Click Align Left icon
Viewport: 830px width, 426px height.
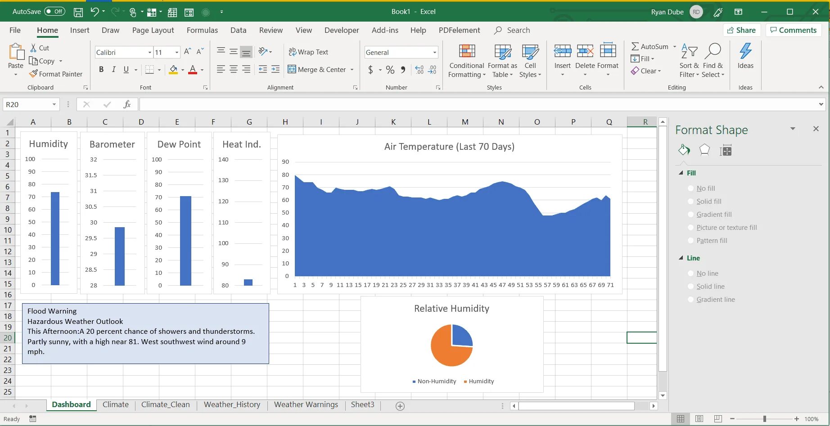[x=221, y=69]
